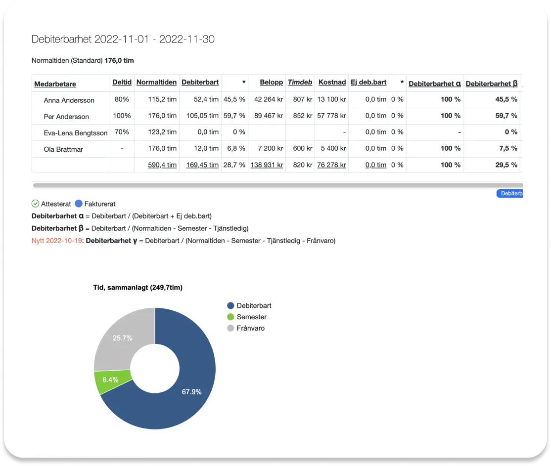
Task: Sort by the Kostnad column header
Action: pos(332,83)
